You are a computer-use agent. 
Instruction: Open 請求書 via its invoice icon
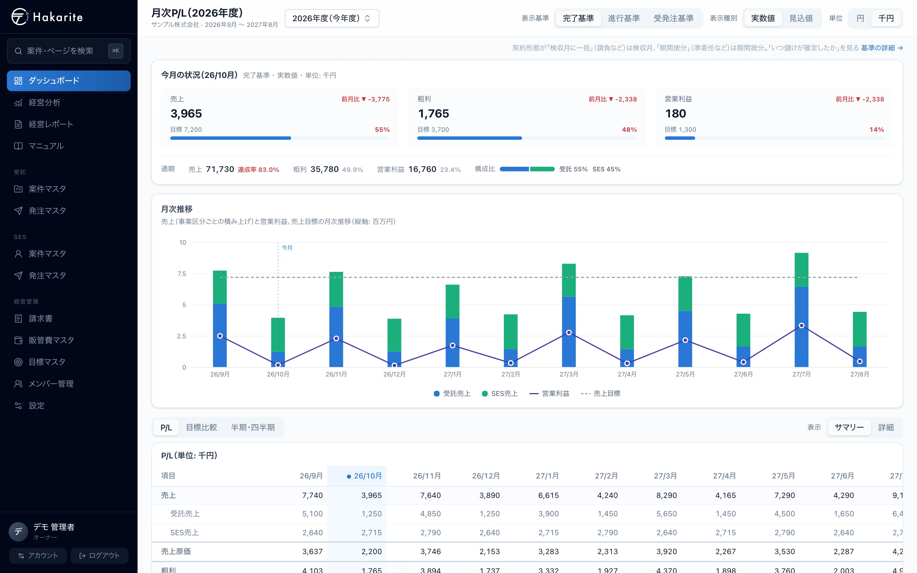(18, 318)
